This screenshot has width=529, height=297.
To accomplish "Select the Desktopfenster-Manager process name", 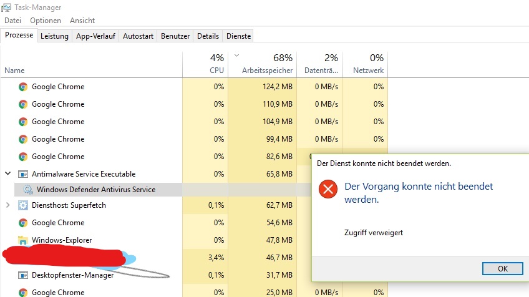I will pyautogui.click(x=72, y=275).
